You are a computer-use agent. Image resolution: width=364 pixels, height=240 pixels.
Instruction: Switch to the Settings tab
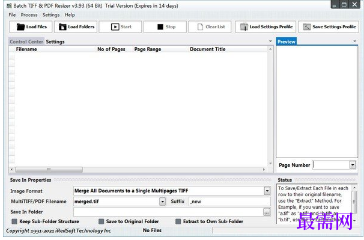(x=55, y=42)
